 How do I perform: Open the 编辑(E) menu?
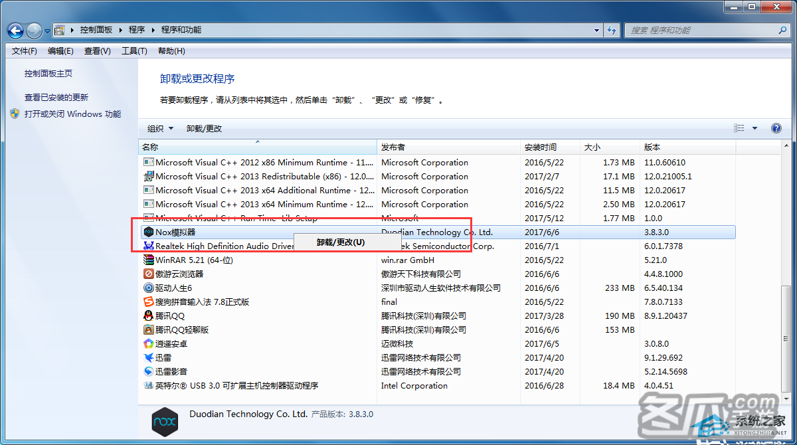point(60,51)
